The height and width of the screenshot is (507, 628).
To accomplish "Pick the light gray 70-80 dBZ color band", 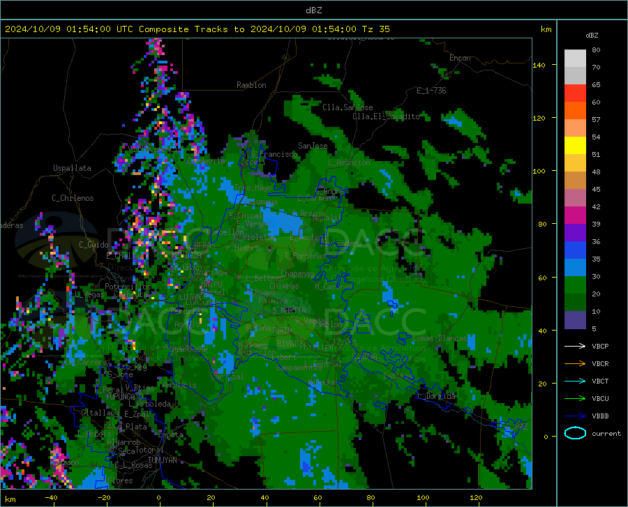I will tap(575, 59).
